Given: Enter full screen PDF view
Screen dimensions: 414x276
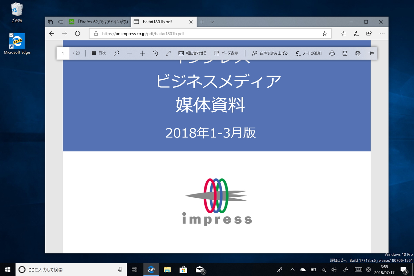Looking at the screenshot, I should pos(168,53).
